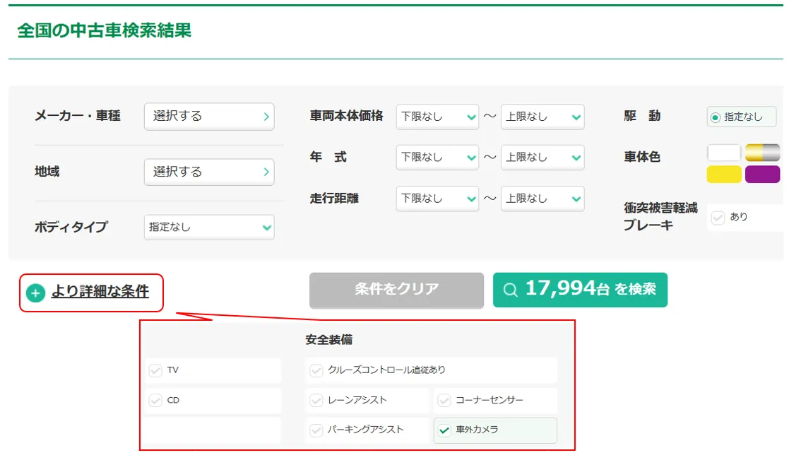Screen dimensions: 789x460
Task: Click the magnifier icon on search button
Action: 510,290
